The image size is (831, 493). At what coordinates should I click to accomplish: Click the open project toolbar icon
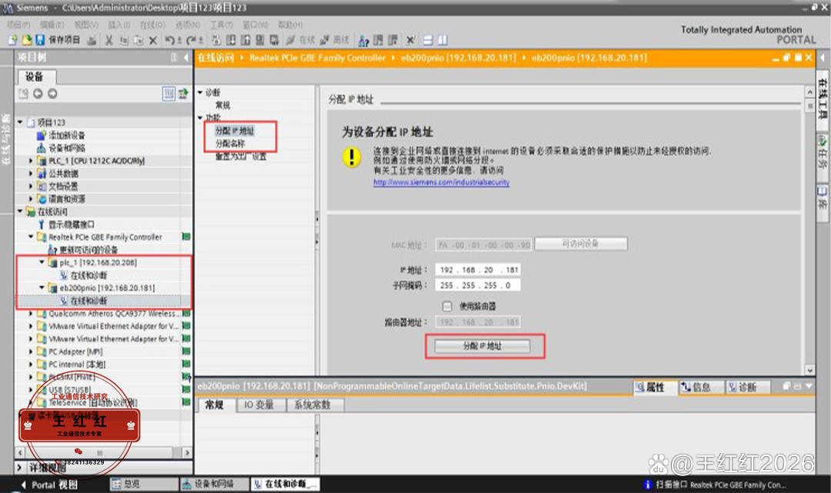point(26,40)
